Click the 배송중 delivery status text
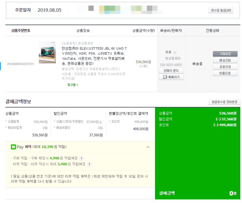Screen dimensions: 242x203 click(197, 64)
